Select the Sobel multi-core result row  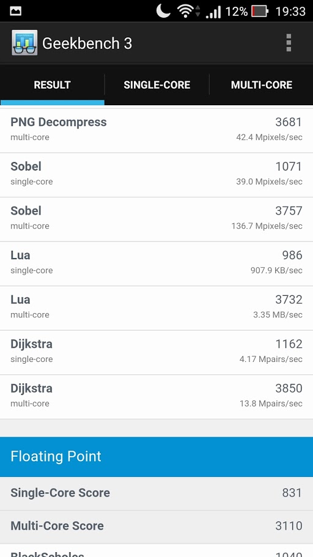tap(156, 219)
